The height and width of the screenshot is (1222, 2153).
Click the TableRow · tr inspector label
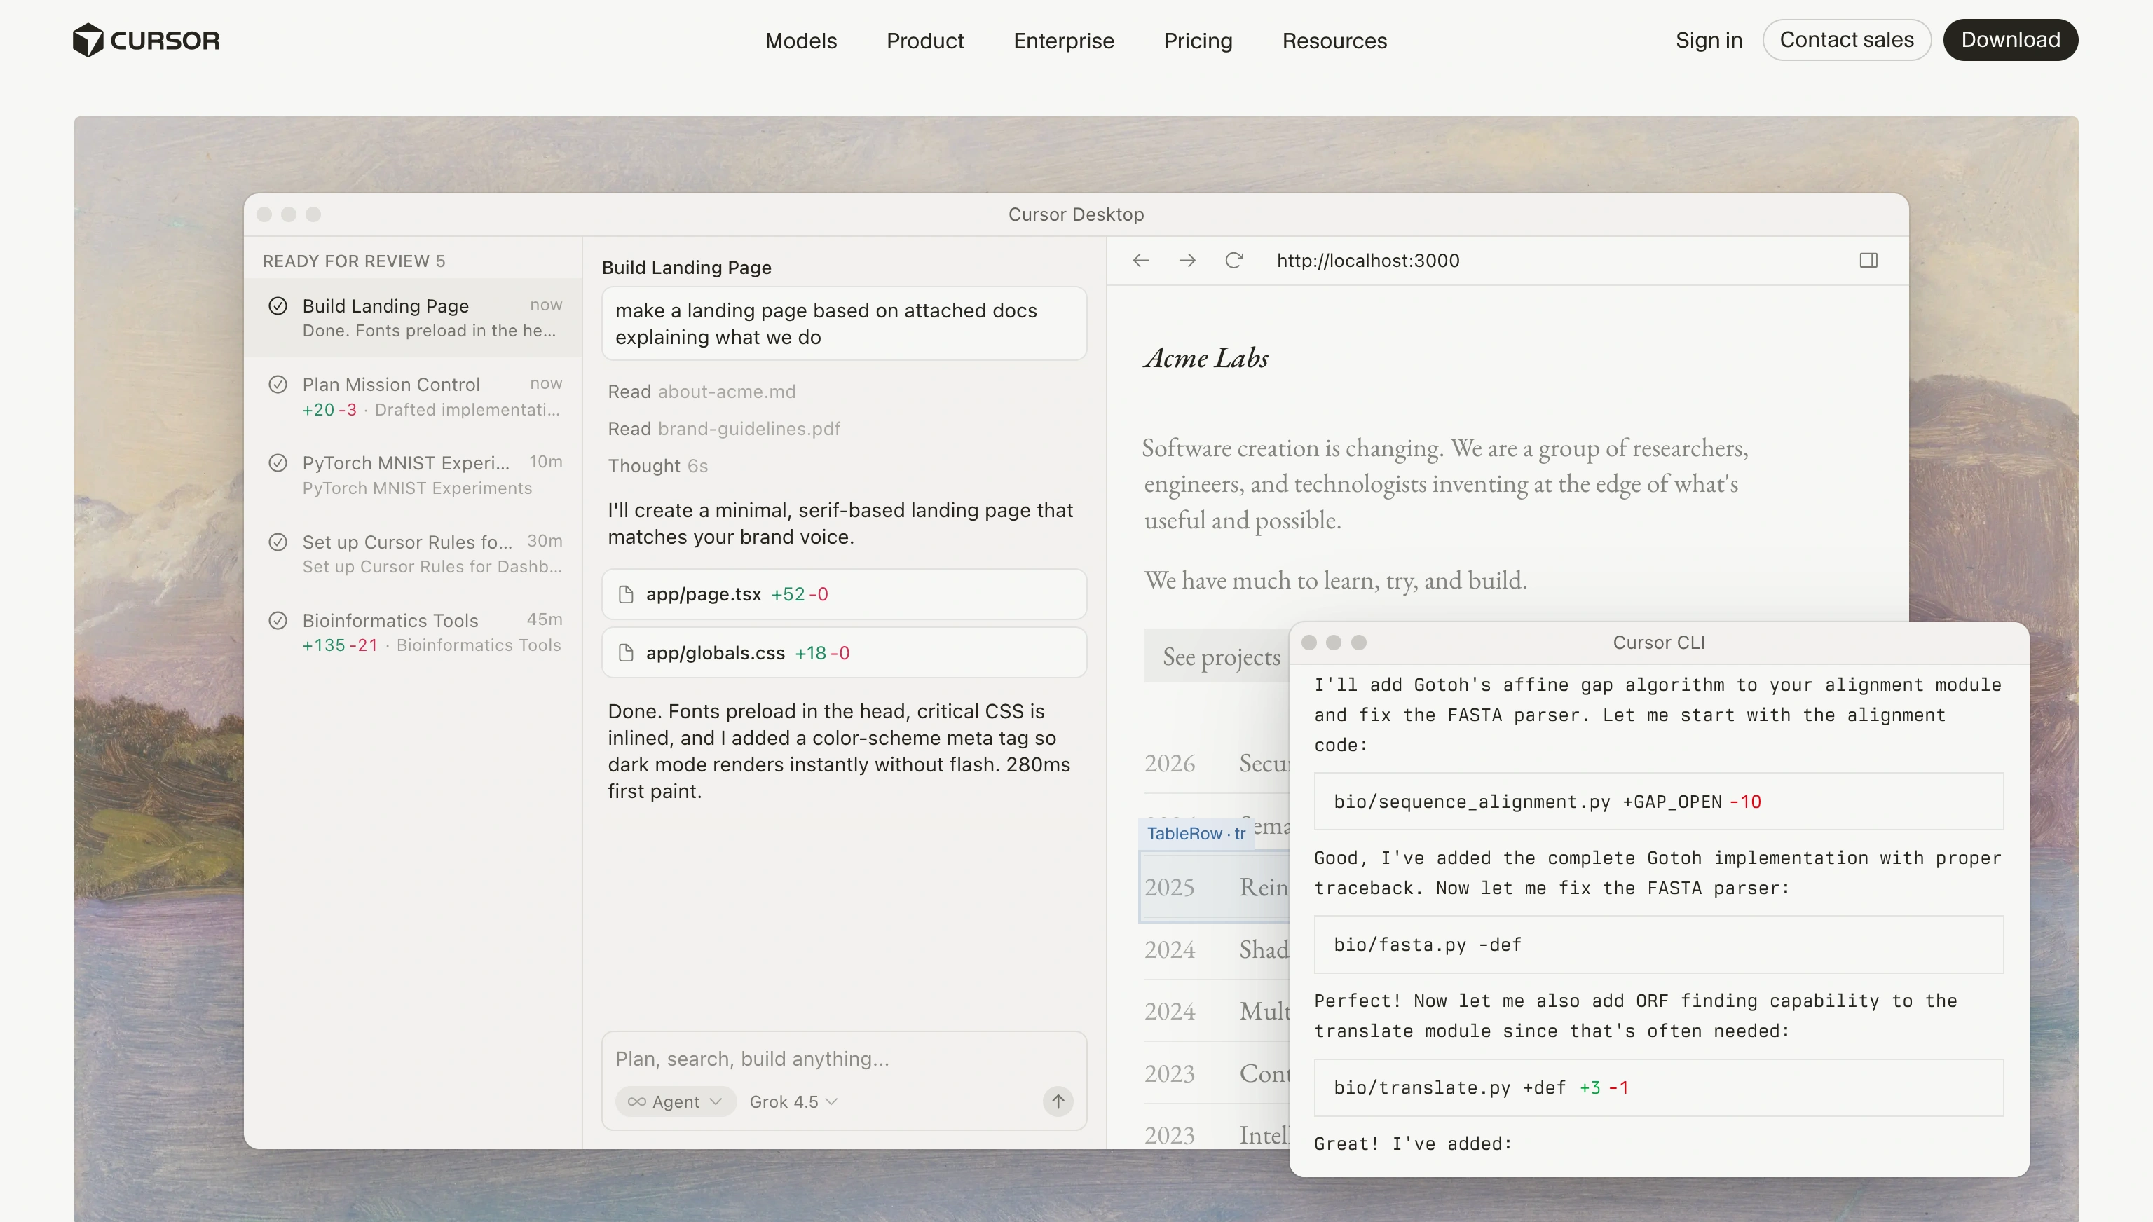click(1196, 833)
